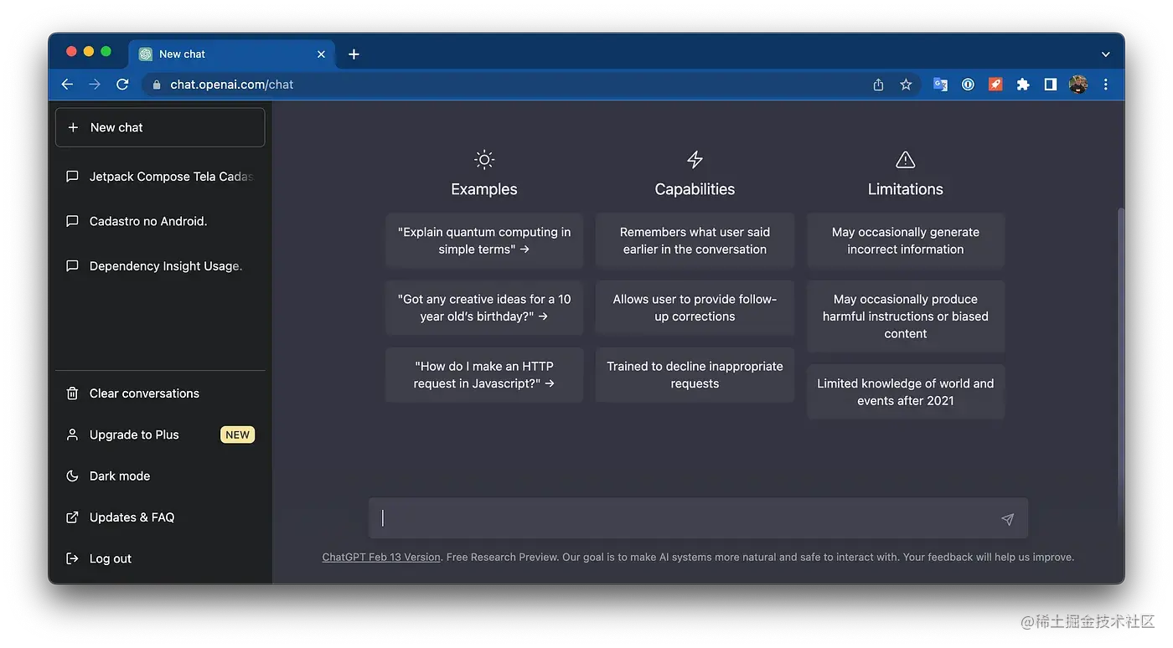The image size is (1173, 648).
Task: Choose the HTTP request in Javascript example
Action: (484, 375)
